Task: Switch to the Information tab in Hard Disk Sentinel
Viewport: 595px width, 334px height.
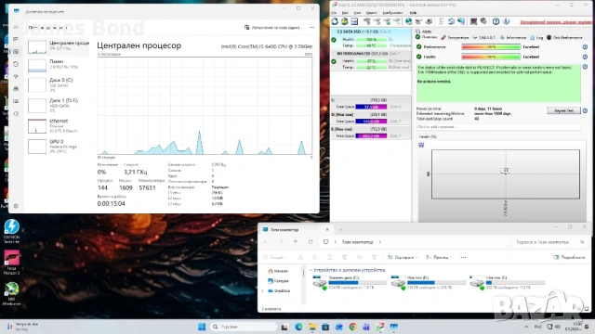Action: [x=513, y=37]
